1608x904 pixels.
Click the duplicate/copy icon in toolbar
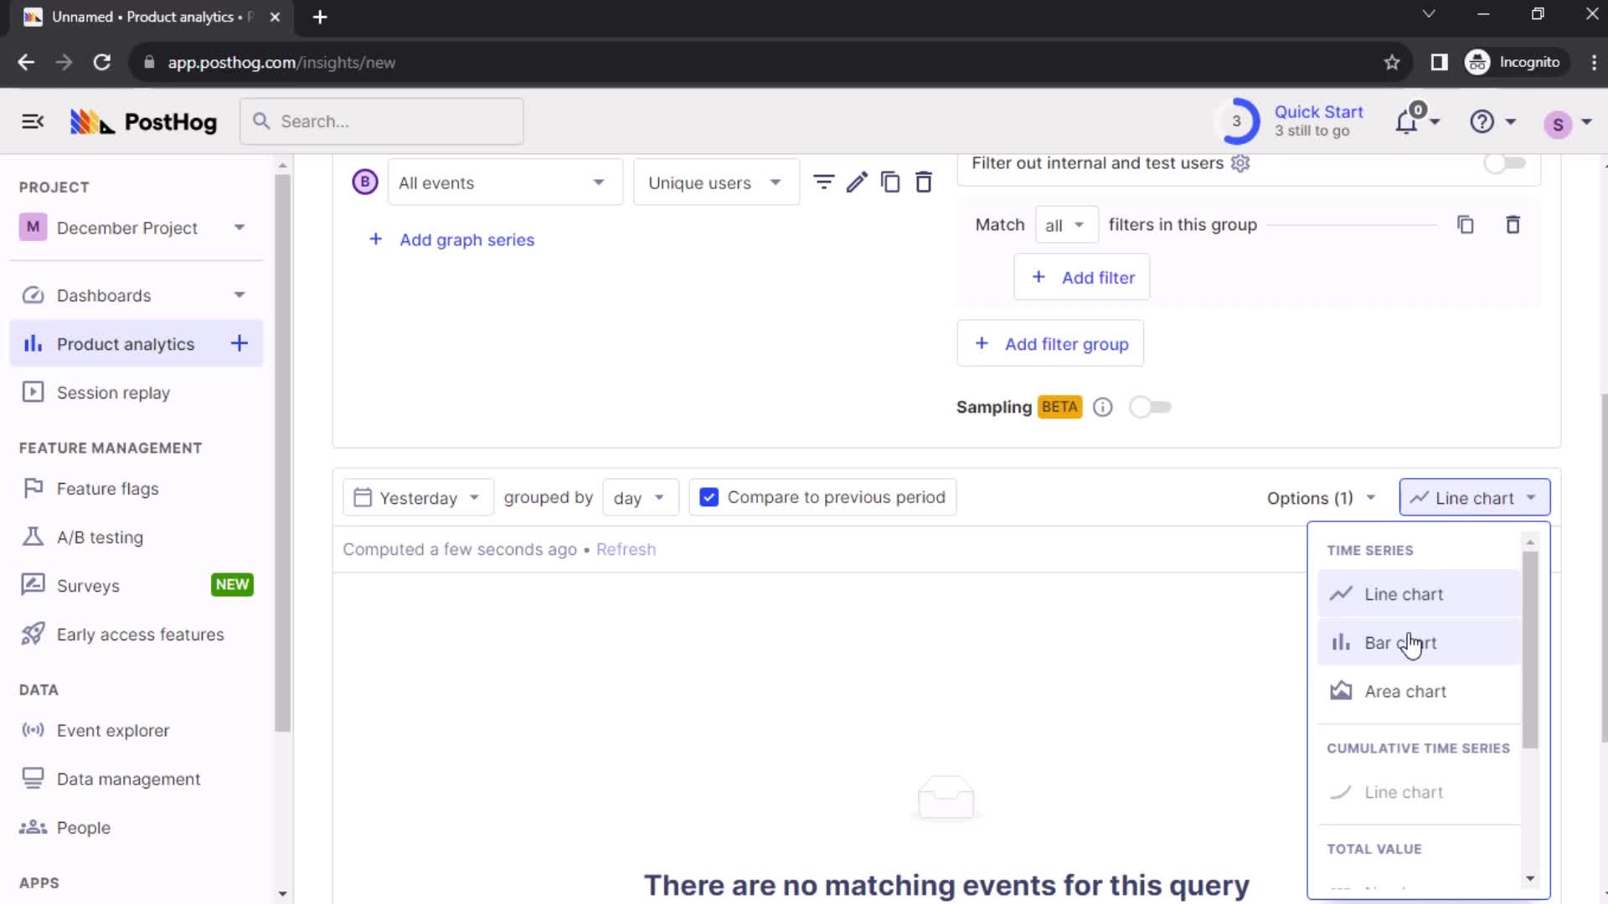[891, 182]
